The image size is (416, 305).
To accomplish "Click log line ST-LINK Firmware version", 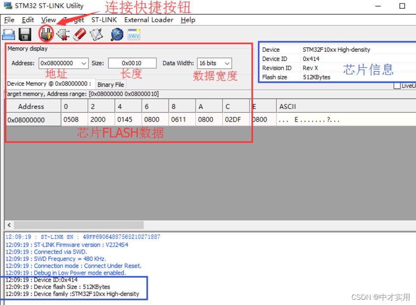I will (67, 245).
